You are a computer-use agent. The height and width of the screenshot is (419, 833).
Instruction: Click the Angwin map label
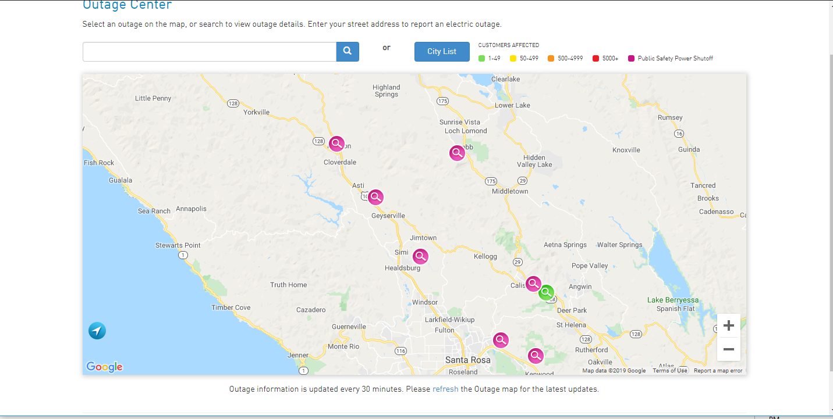point(580,287)
